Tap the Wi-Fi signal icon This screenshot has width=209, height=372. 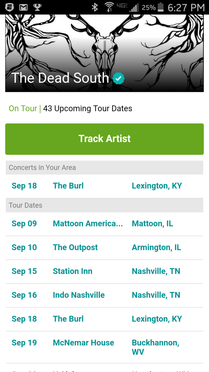coord(109,7)
